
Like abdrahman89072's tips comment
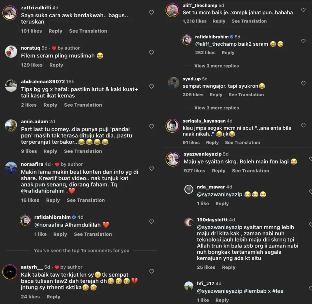click(151, 87)
